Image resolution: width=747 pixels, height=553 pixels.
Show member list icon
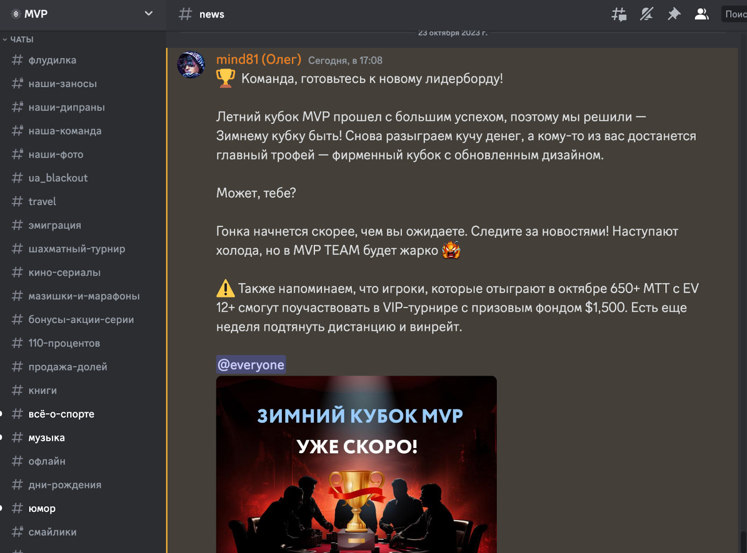[701, 14]
